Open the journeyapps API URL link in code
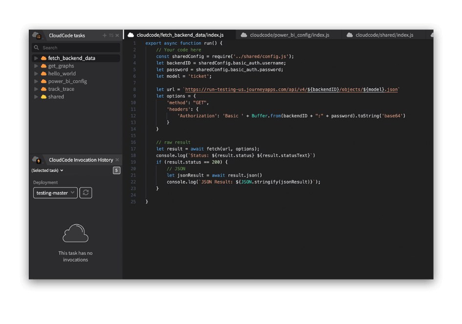462x324 pixels. click(292, 89)
